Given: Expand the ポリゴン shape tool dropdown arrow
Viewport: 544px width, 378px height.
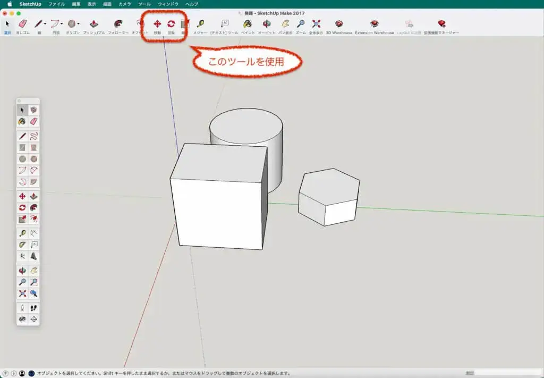Looking at the screenshot, I should tap(79, 24).
